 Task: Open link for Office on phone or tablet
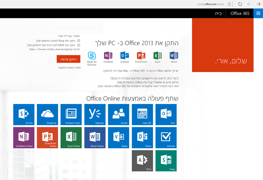click(x=148, y=82)
